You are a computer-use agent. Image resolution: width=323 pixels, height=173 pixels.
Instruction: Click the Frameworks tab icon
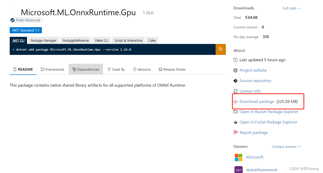coord(43,69)
